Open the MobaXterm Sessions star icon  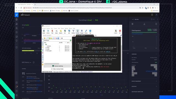pos(61,32)
